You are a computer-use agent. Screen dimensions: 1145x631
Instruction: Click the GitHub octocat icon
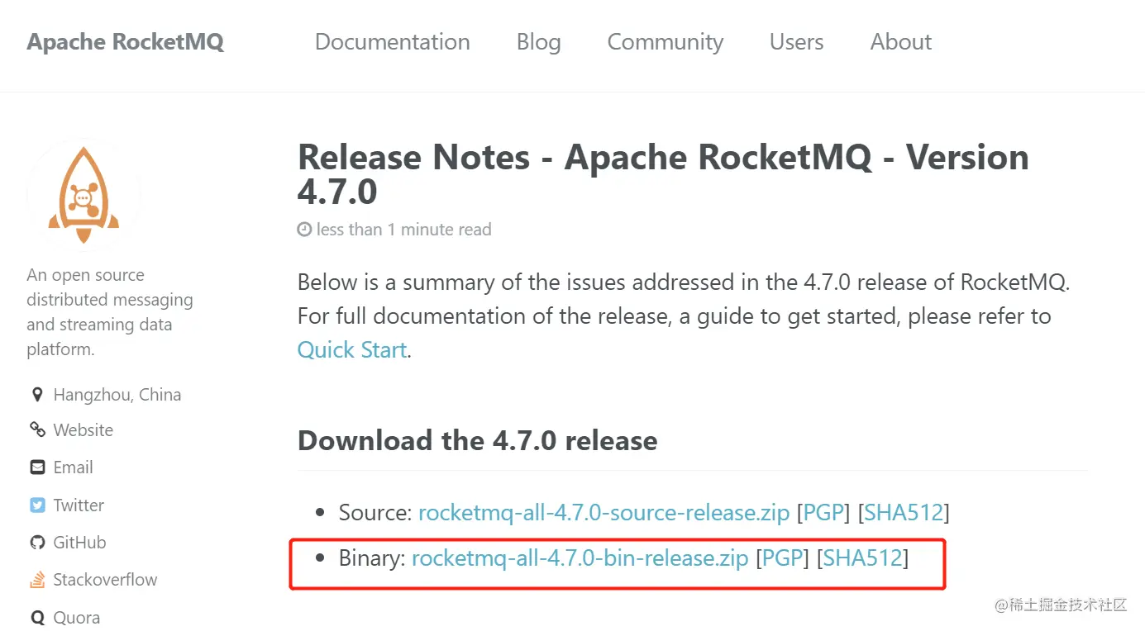pyautogui.click(x=37, y=543)
